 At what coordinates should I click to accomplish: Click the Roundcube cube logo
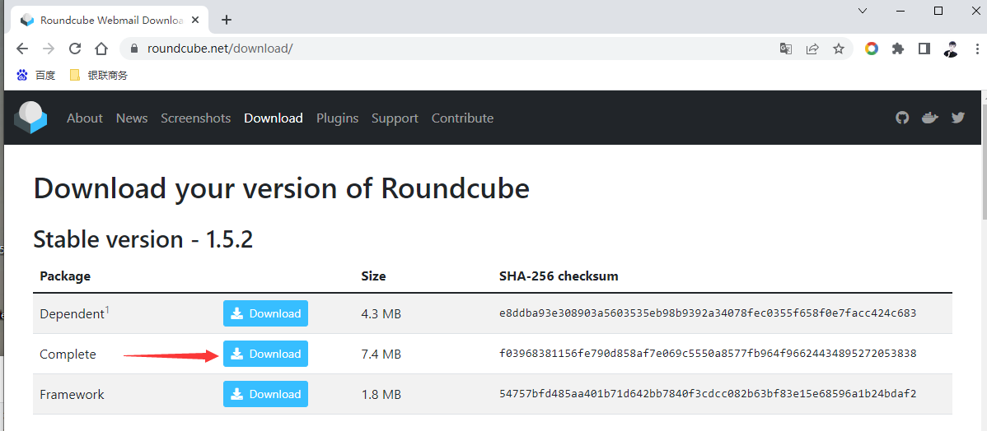coord(31,118)
